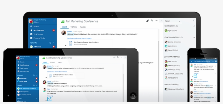Open the Logo.png link on the tablet

(50, 96)
